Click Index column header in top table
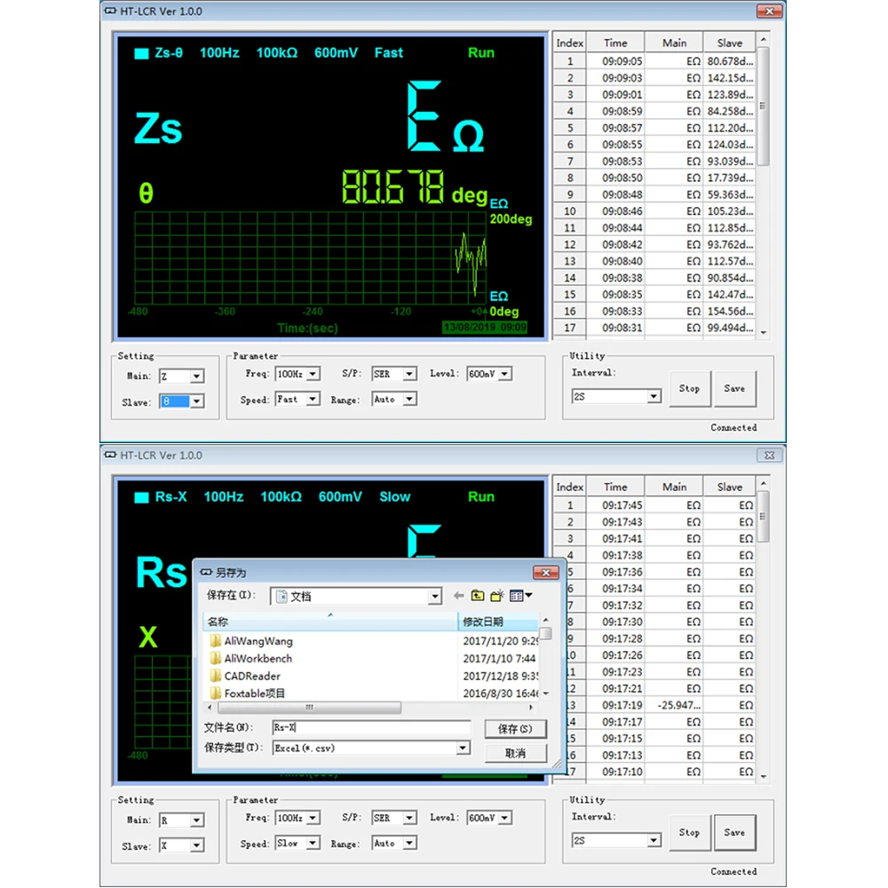 [569, 43]
